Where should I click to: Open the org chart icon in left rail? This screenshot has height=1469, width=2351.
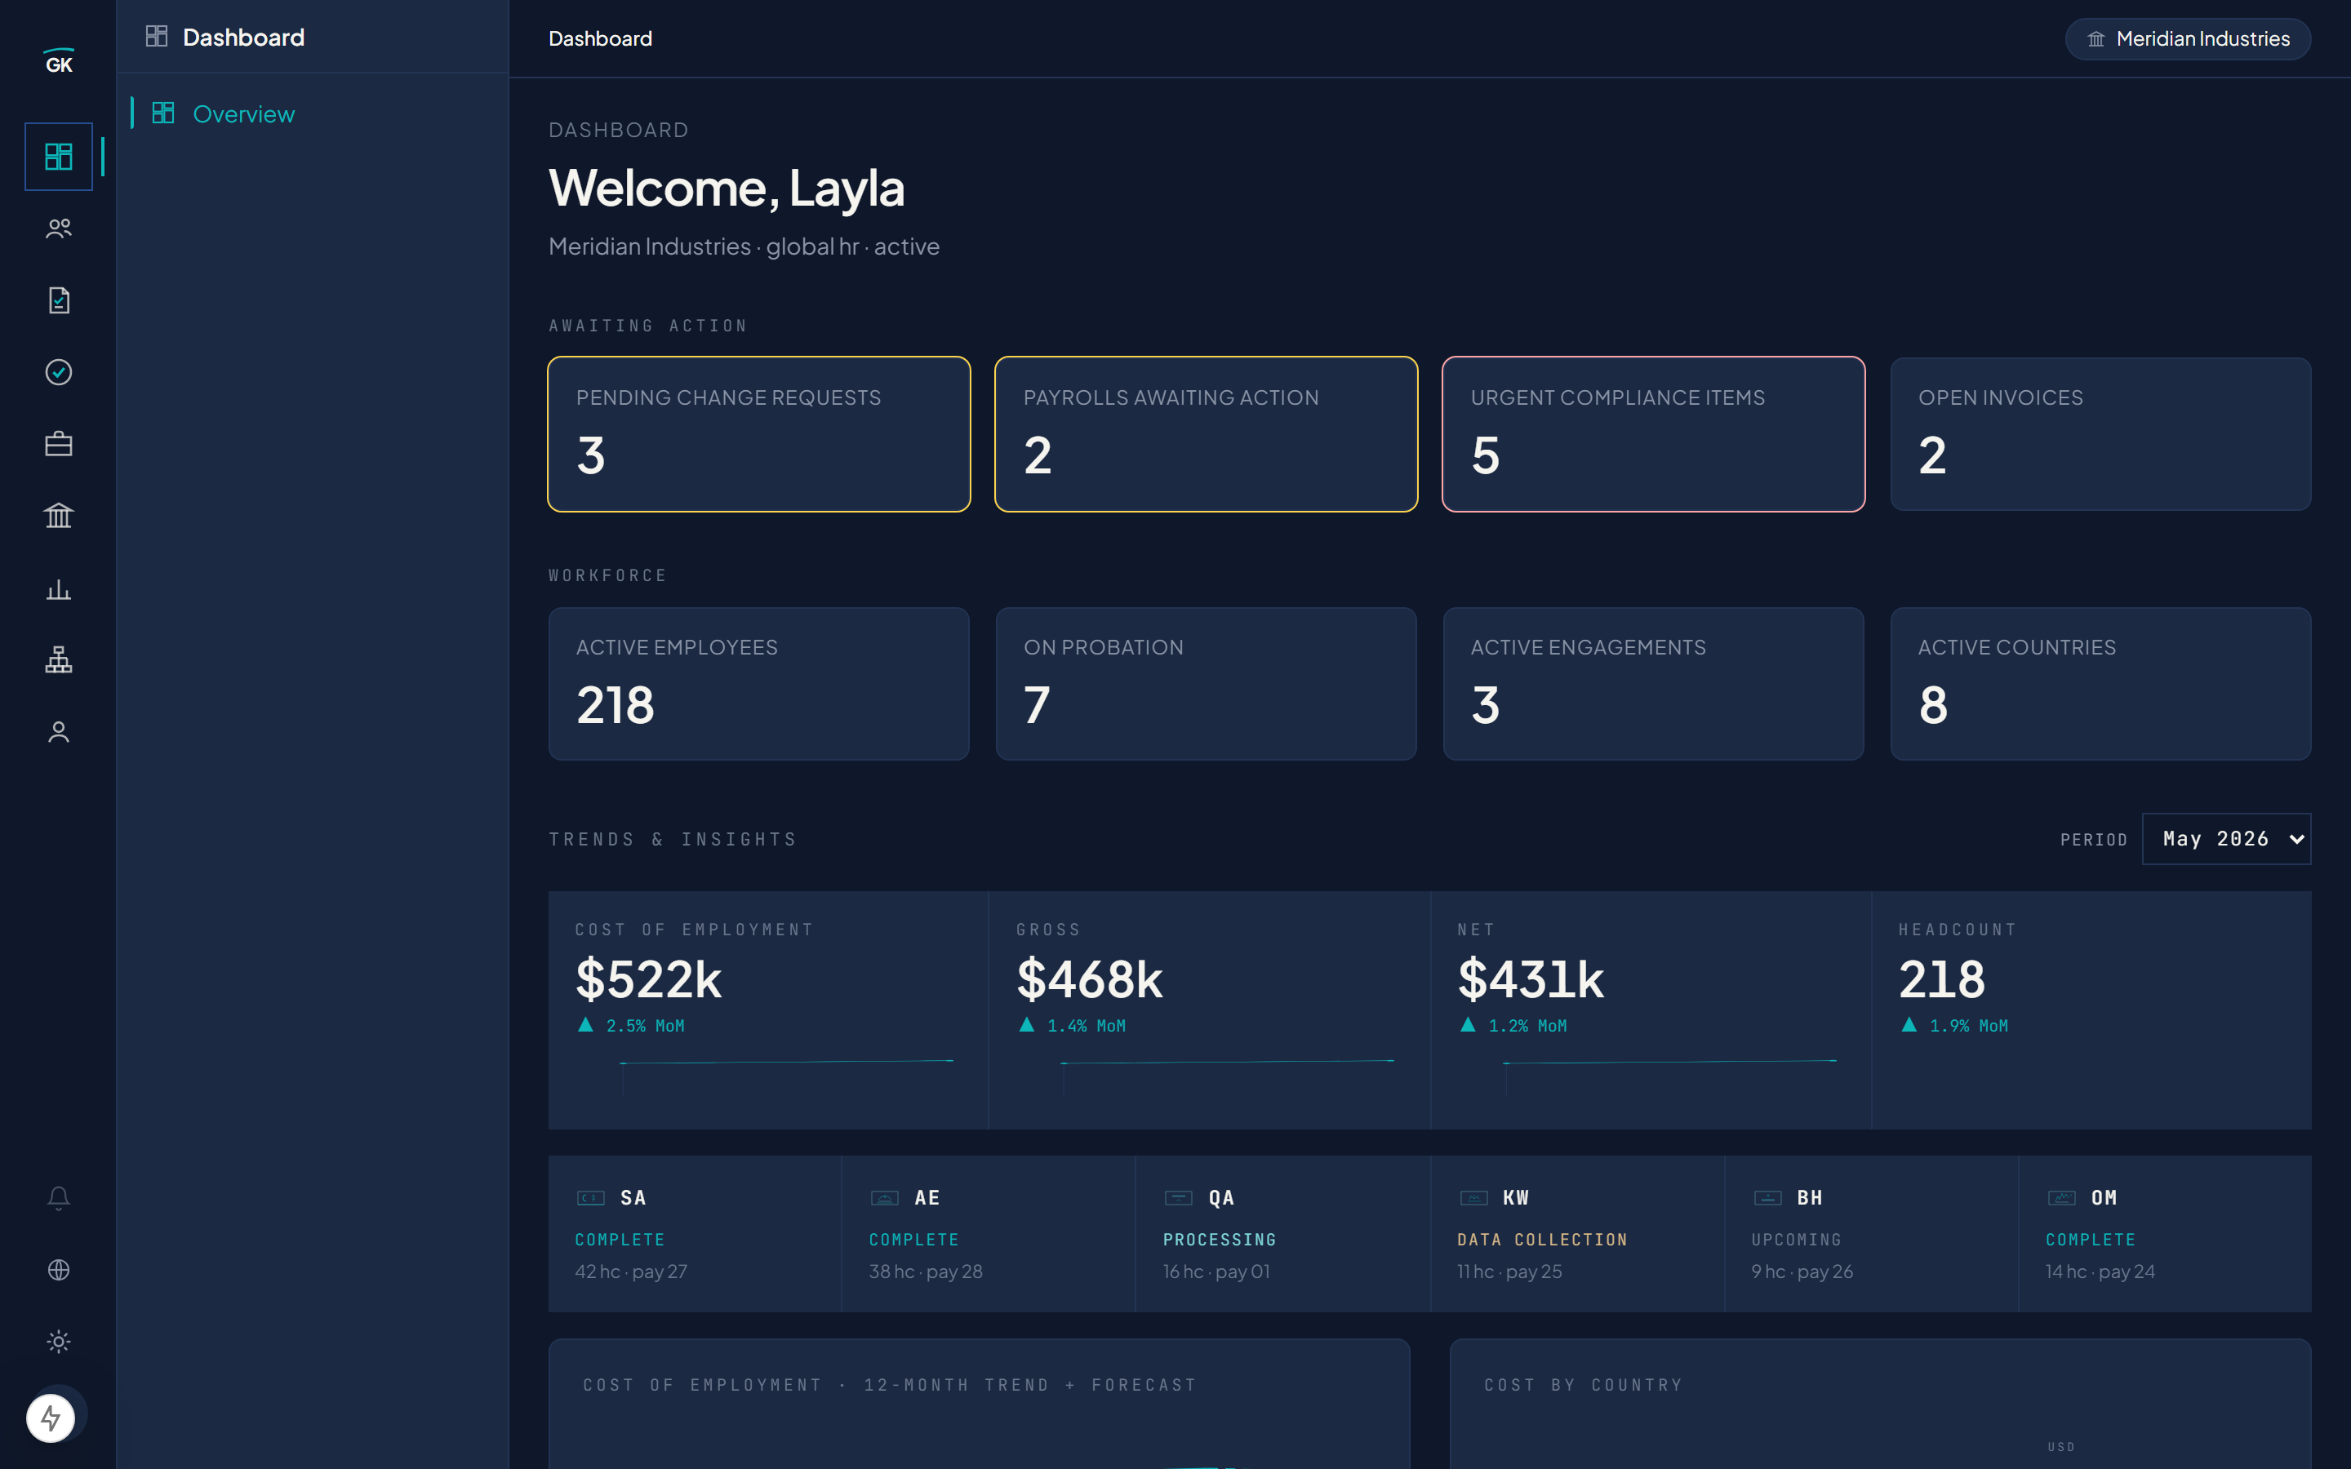pyautogui.click(x=58, y=659)
